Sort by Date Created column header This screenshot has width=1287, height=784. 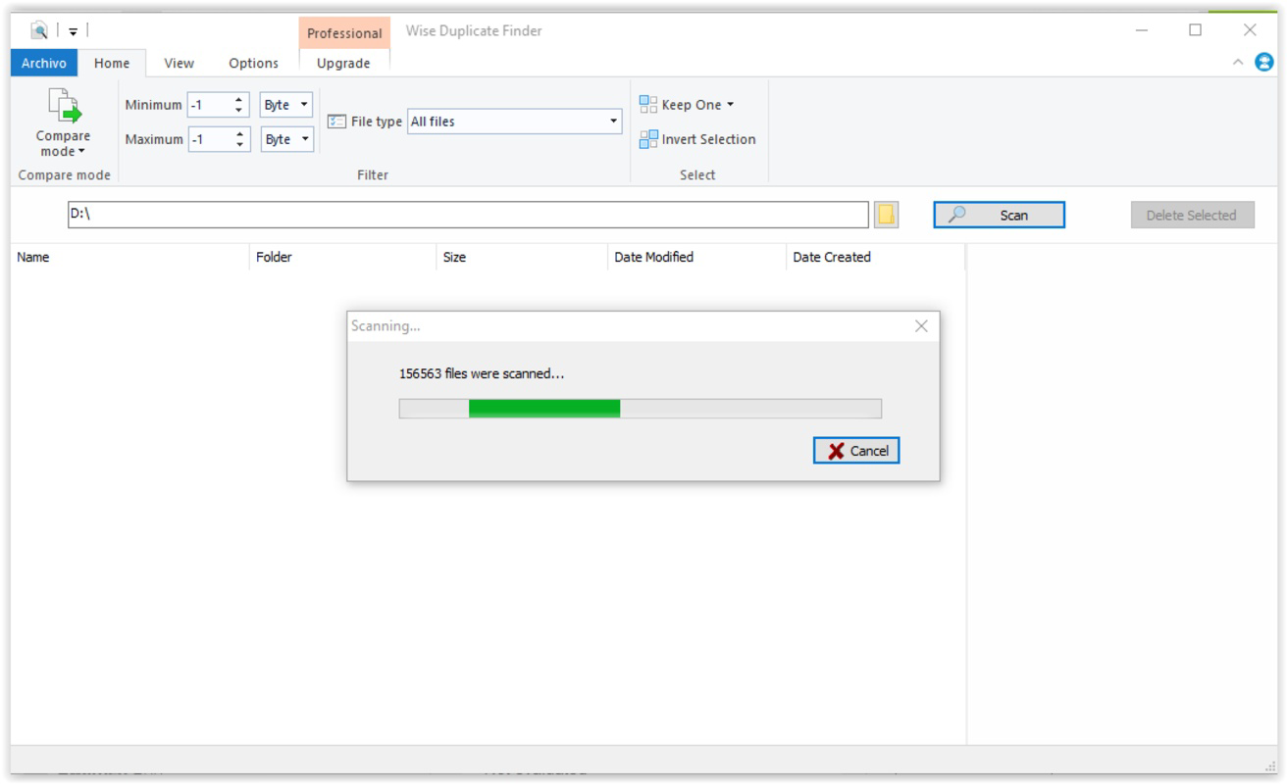pyautogui.click(x=875, y=257)
